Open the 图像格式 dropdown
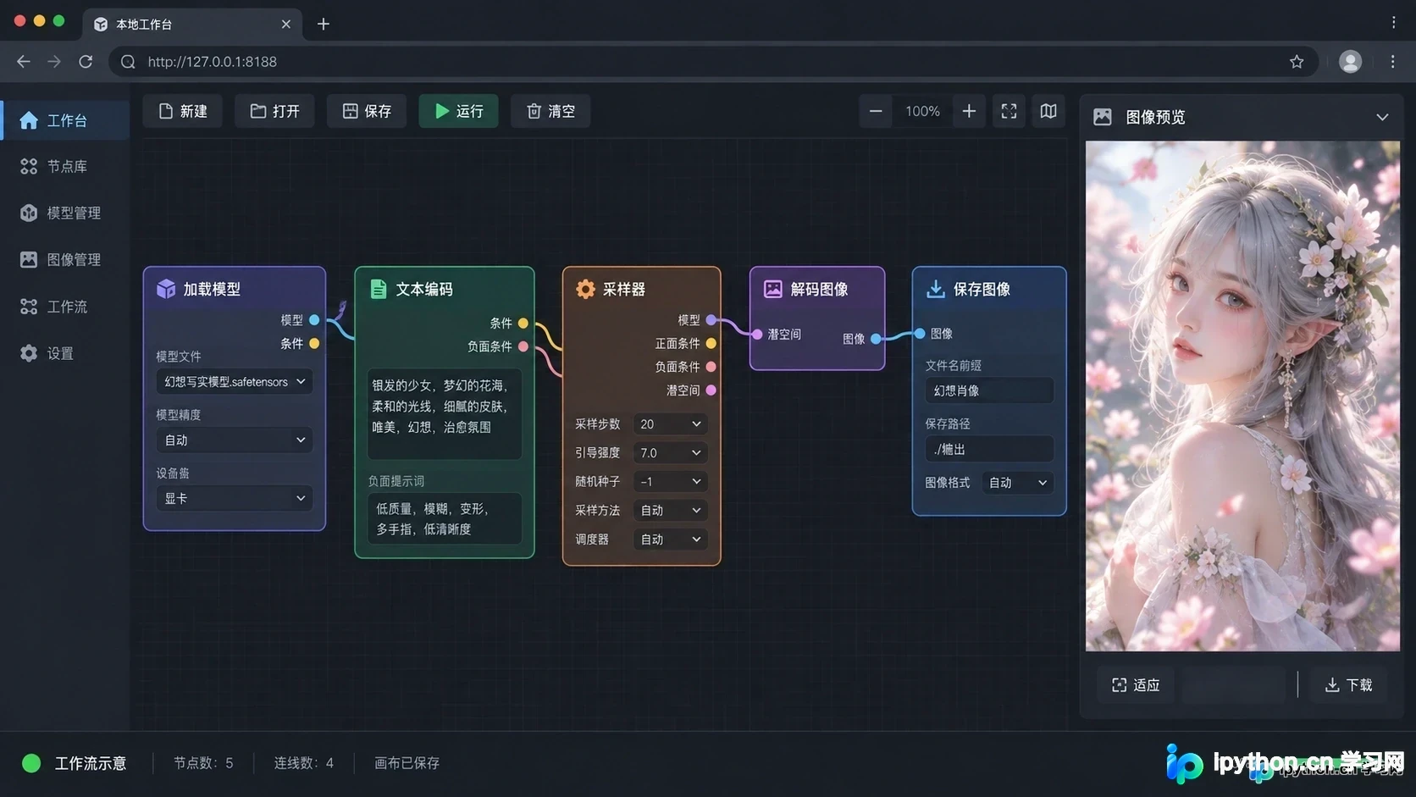The height and width of the screenshot is (797, 1416). (x=1018, y=483)
